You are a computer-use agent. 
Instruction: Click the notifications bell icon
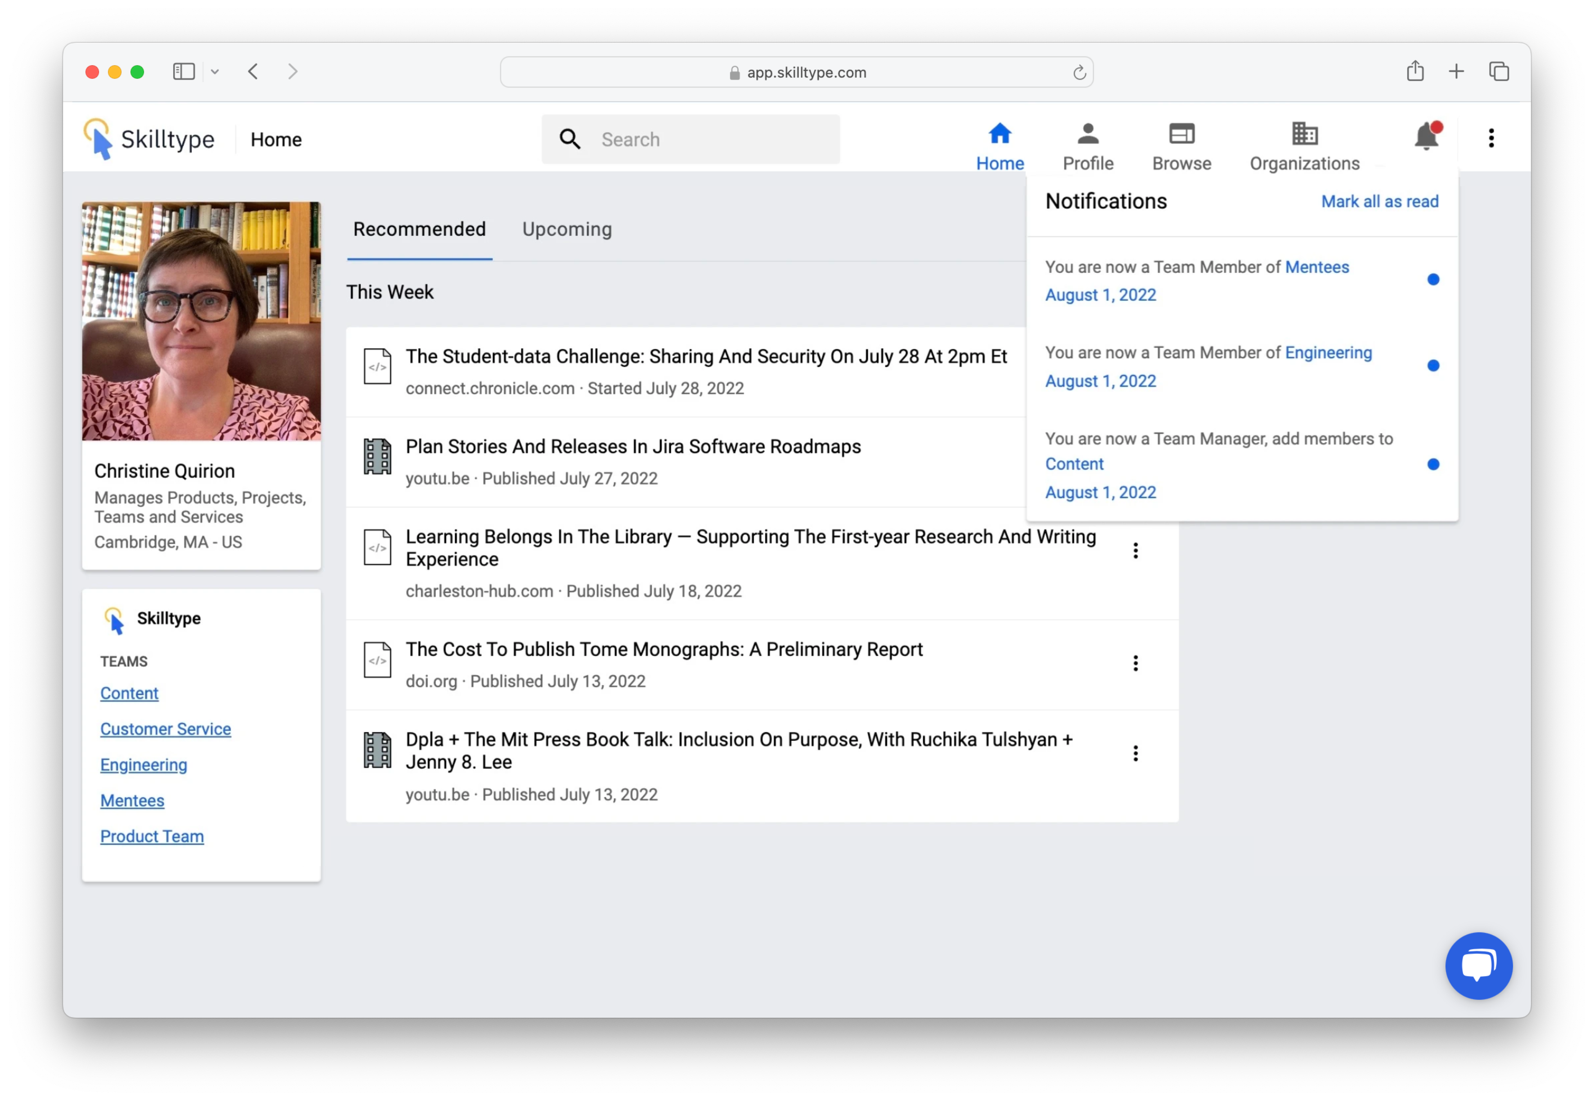click(1426, 137)
